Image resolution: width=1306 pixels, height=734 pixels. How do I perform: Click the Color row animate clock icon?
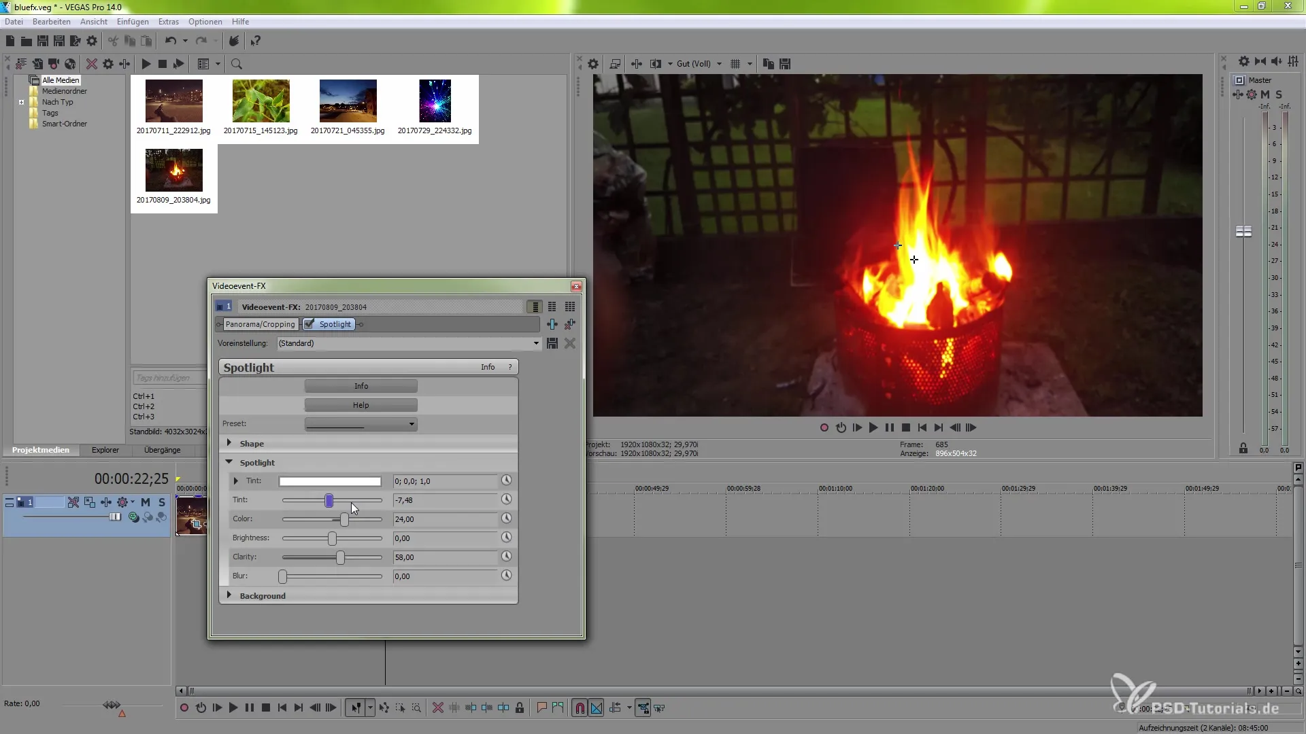[506, 519]
